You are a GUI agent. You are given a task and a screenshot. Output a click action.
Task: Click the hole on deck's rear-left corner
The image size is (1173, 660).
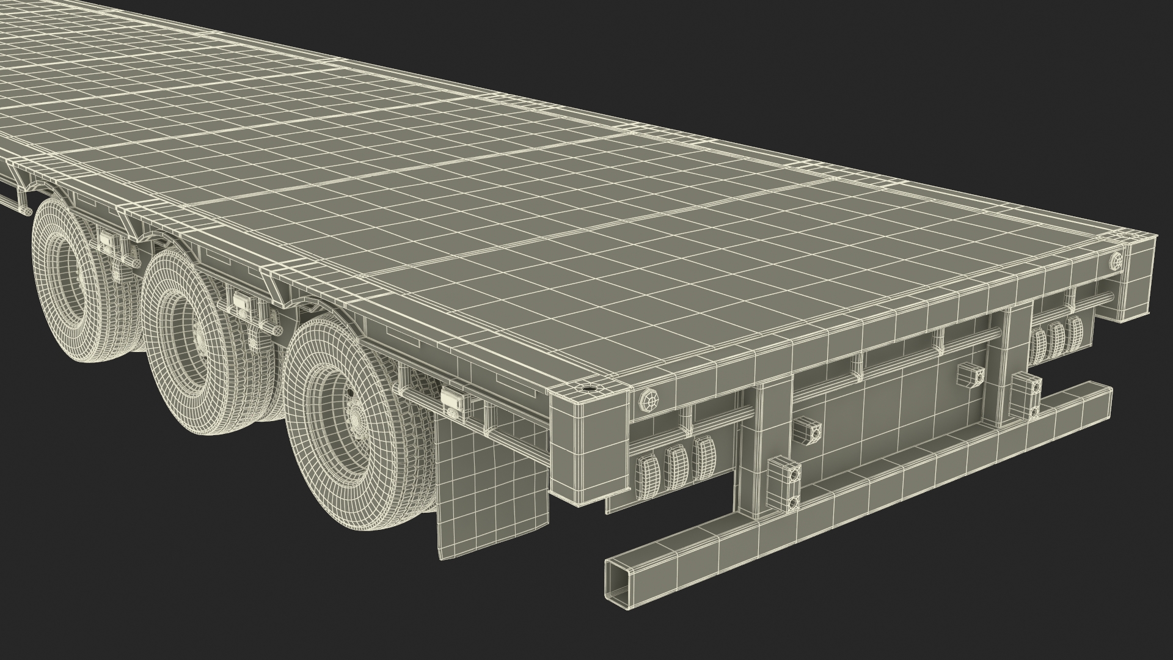coord(590,387)
